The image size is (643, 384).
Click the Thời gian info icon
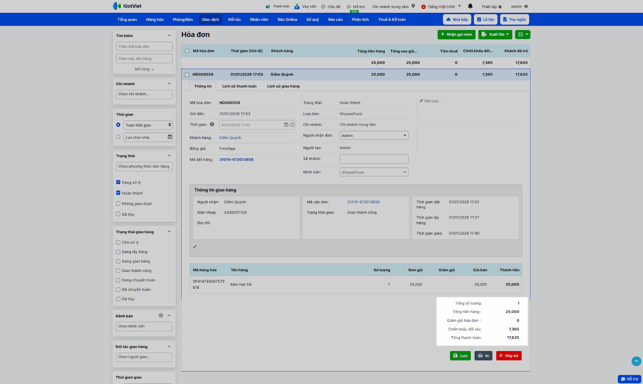pyautogui.click(x=212, y=125)
